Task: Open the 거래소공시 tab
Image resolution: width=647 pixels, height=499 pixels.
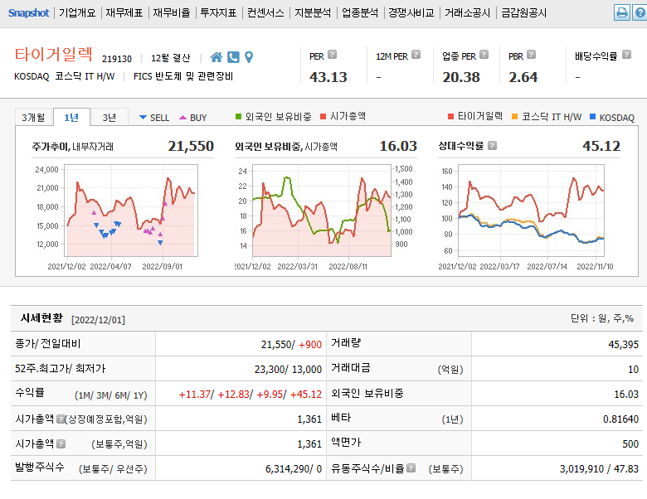Action: pyautogui.click(x=468, y=12)
